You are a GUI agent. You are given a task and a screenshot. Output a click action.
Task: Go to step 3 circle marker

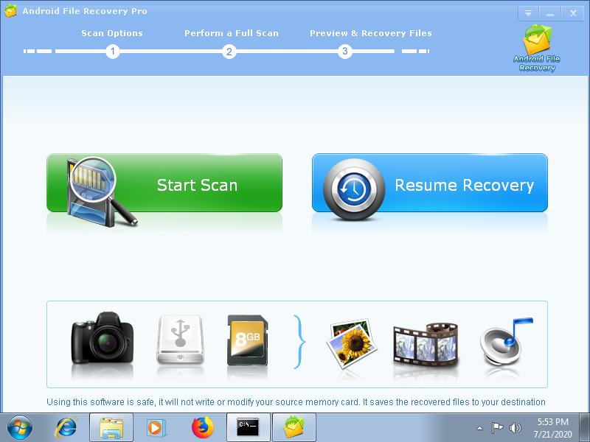(344, 51)
